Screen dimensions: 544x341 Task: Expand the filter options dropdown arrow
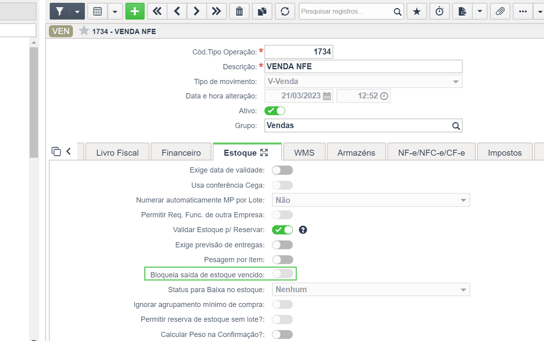pos(77,11)
